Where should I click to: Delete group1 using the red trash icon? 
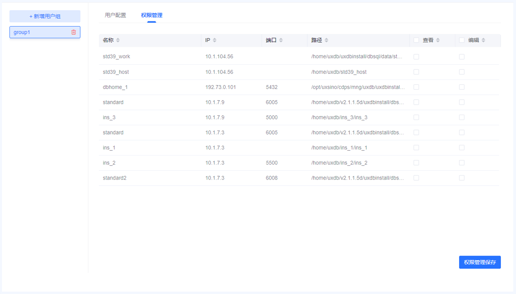click(x=73, y=32)
